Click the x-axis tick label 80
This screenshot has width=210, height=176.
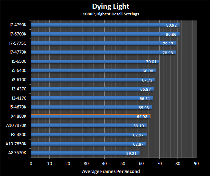coord(178,164)
